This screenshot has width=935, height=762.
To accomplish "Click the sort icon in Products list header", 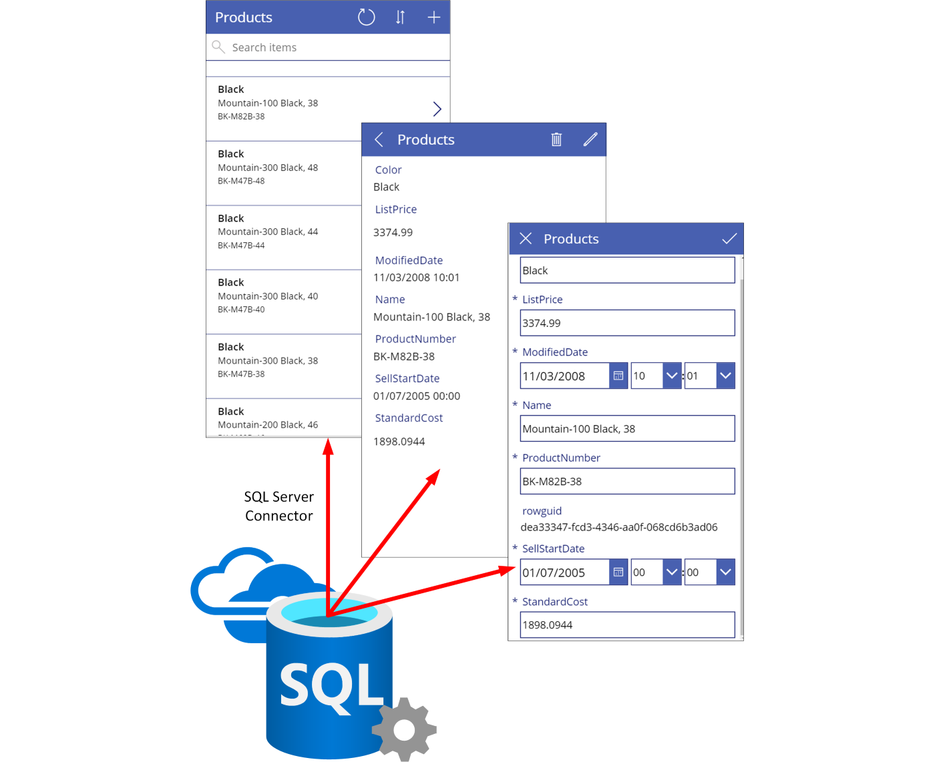I will click(400, 17).
